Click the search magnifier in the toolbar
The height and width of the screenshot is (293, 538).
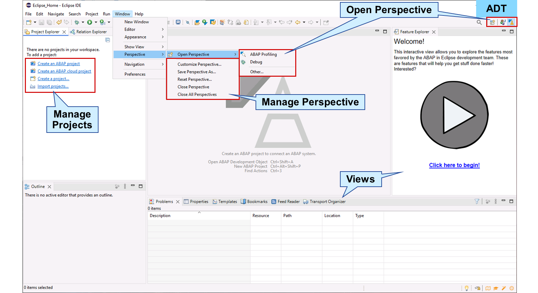pyautogui.click(x=479, y=23)
